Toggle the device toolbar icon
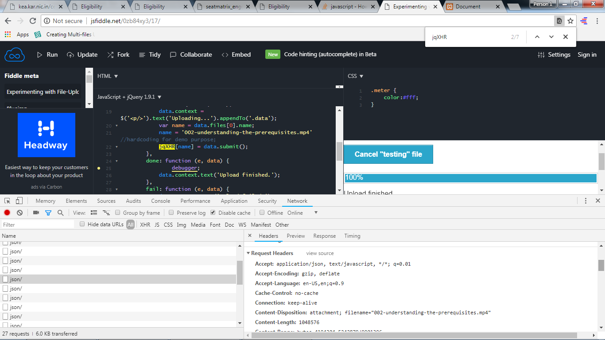605x340 pixels. [19, 201]
